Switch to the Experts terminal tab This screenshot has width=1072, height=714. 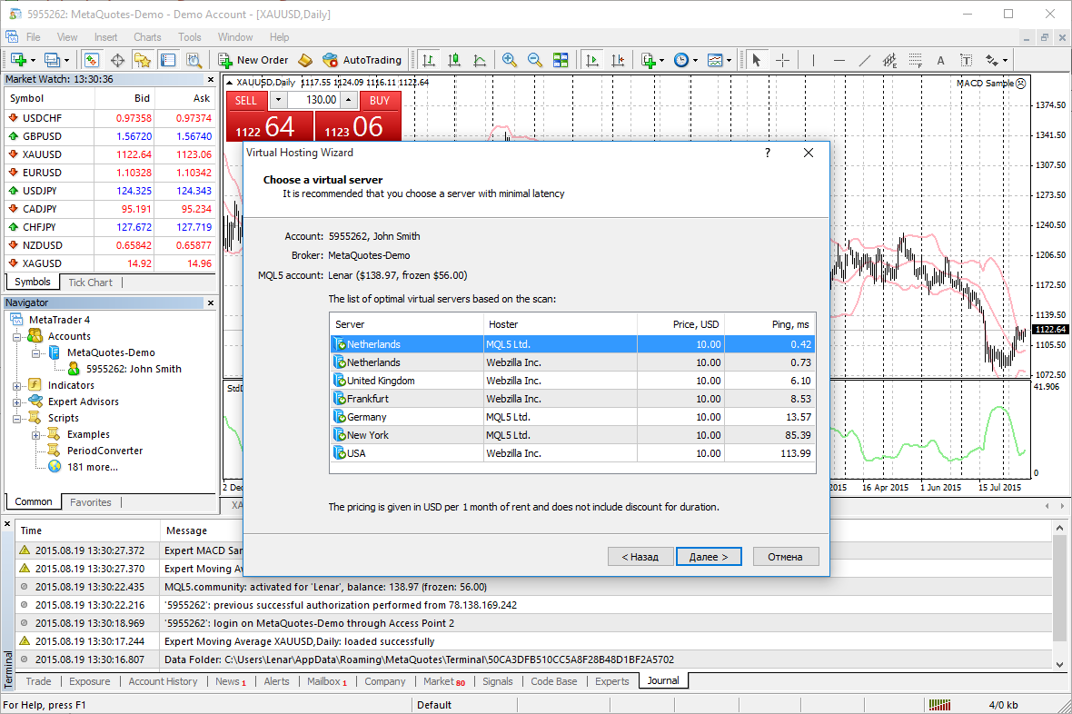tap(611, 681)
